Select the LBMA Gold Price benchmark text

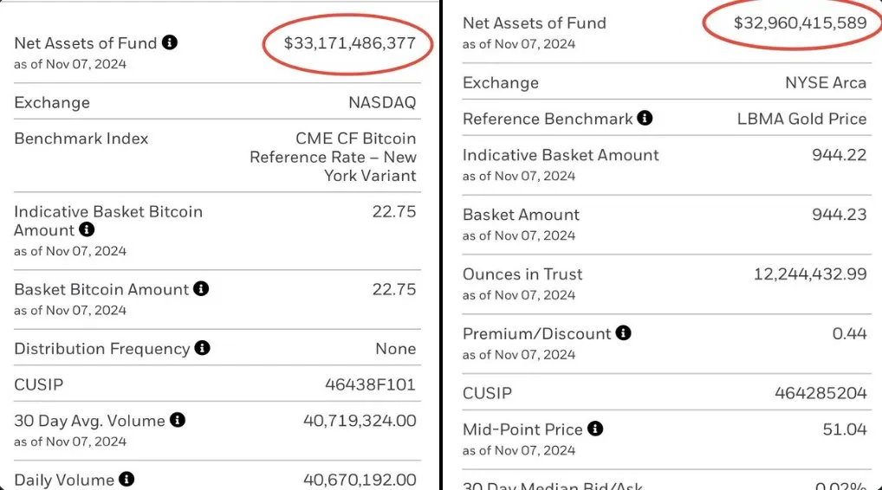pyautogui.click(x=801, y=119)
